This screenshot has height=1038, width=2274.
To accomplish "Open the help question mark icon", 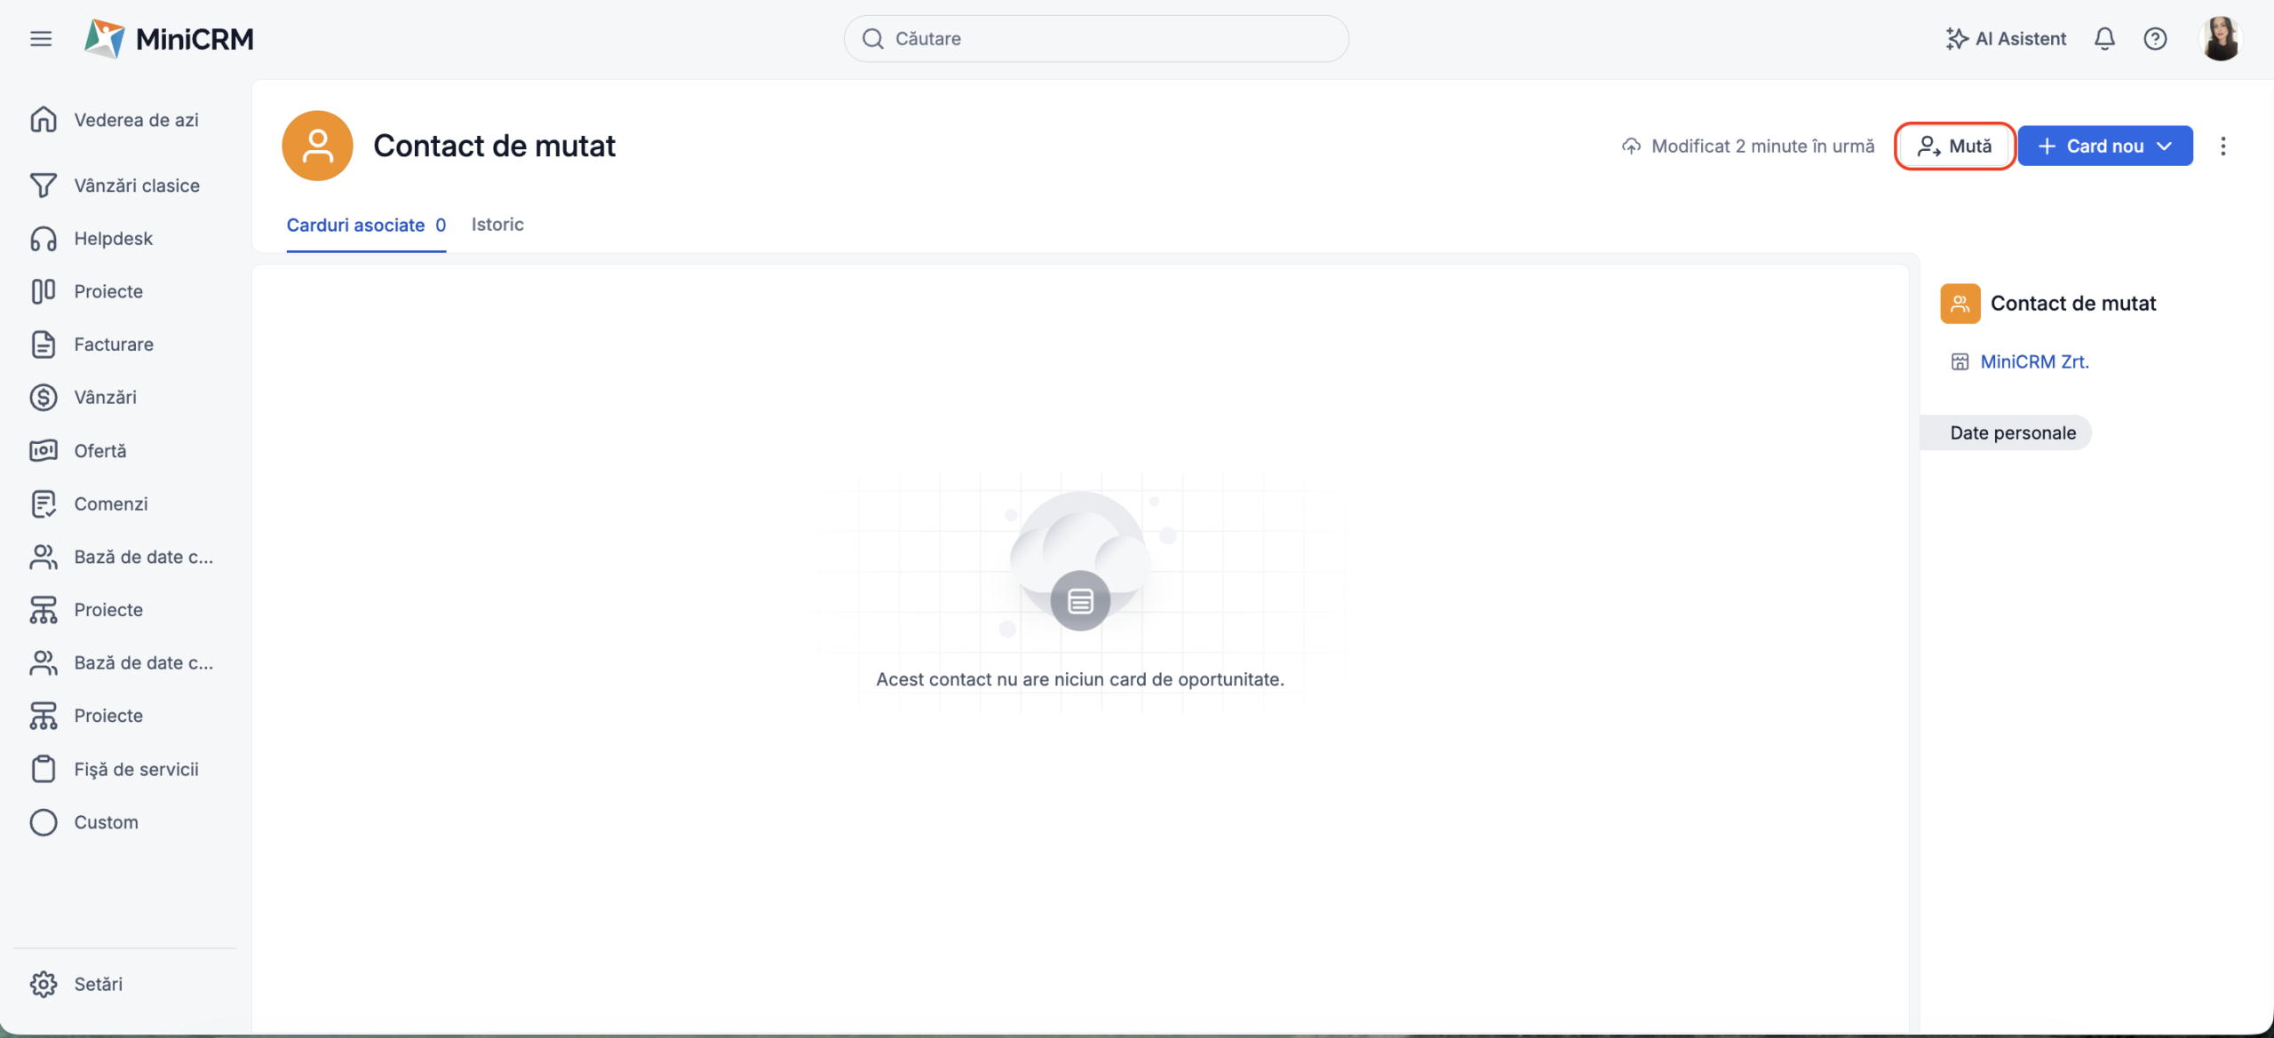I will pos(2155,38).
